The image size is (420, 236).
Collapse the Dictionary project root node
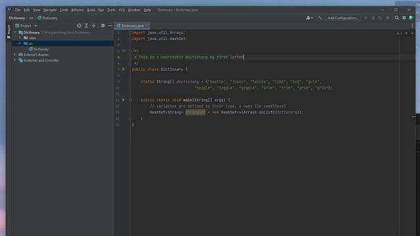(15, 32)
